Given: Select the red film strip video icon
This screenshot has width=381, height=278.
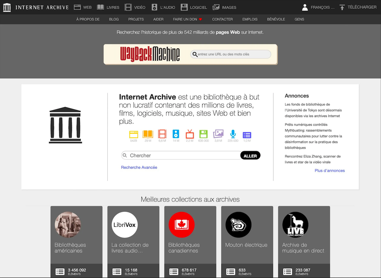Looking at the screenshot, I should (162, 135).
